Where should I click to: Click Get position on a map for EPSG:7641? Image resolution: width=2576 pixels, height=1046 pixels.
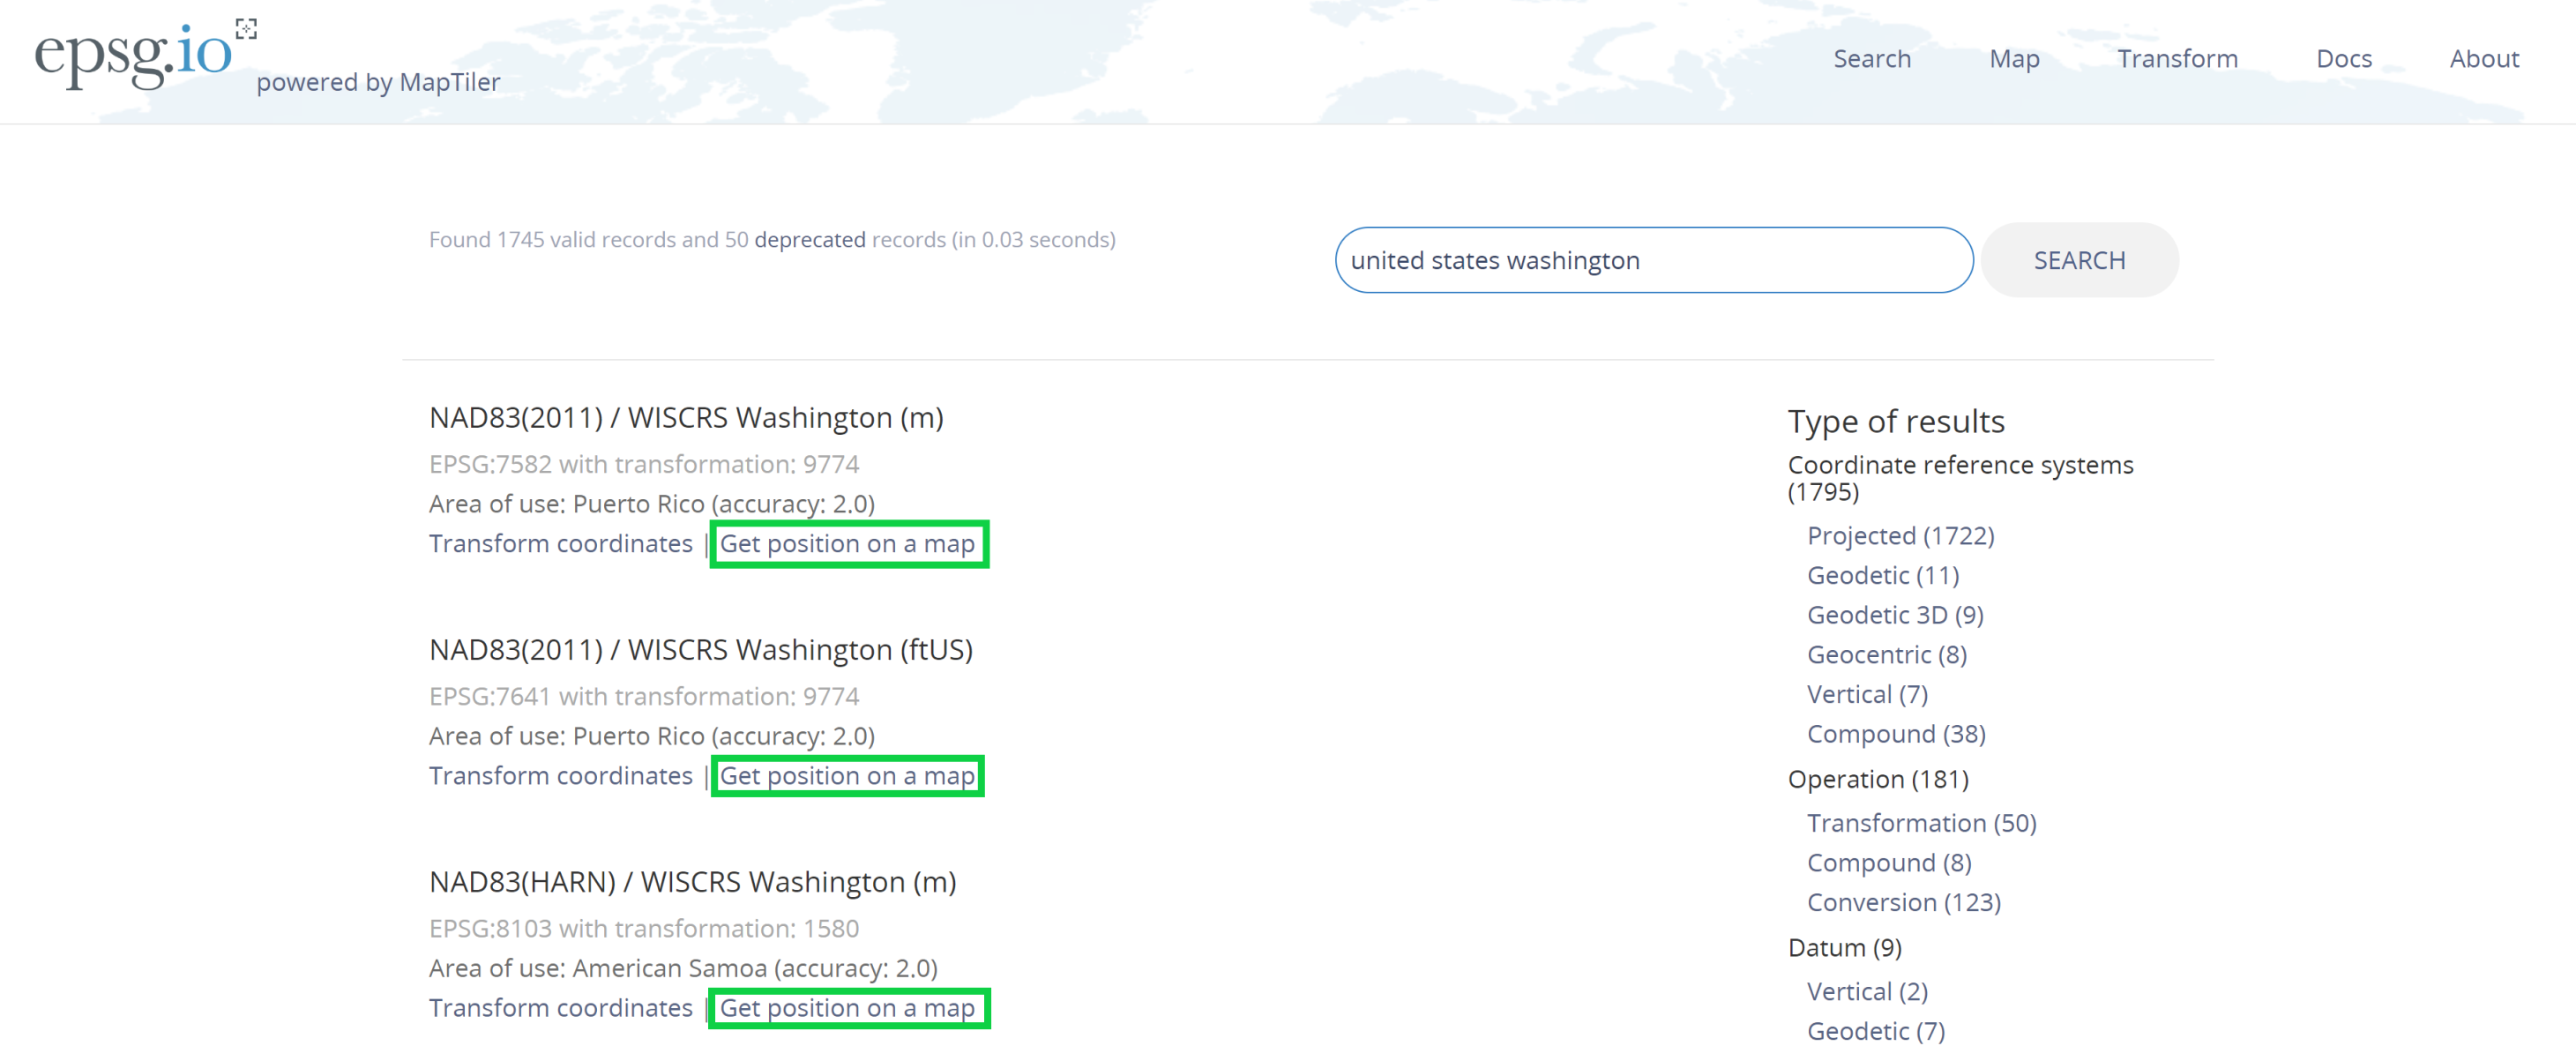point(846,776)
